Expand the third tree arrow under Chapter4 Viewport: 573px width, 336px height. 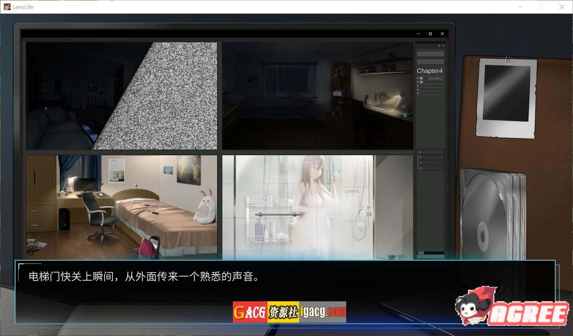(418, 86)
